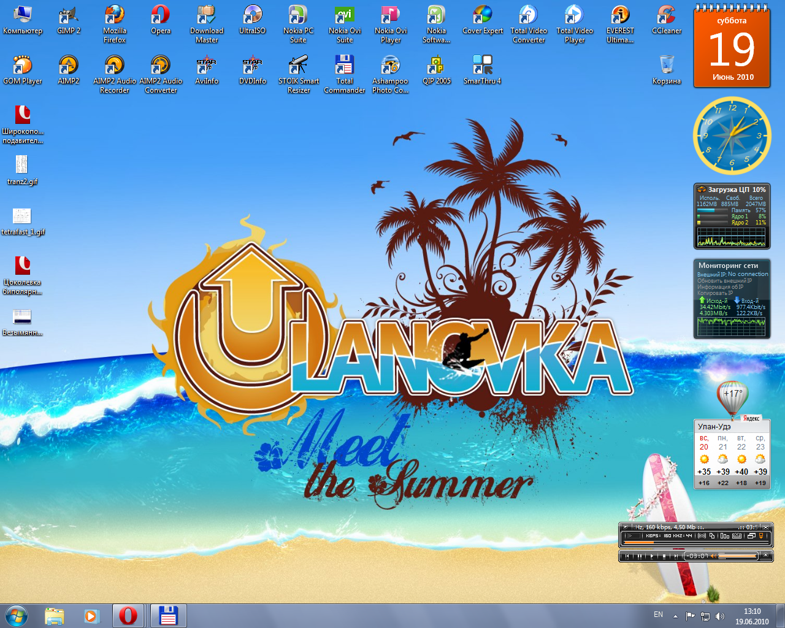Click the Копировать IP link

(x=715, y=293)
